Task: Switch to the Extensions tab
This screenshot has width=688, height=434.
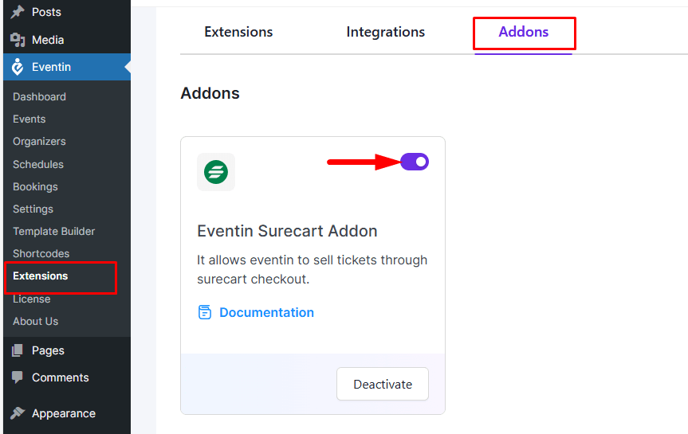Action: (238, 32)
